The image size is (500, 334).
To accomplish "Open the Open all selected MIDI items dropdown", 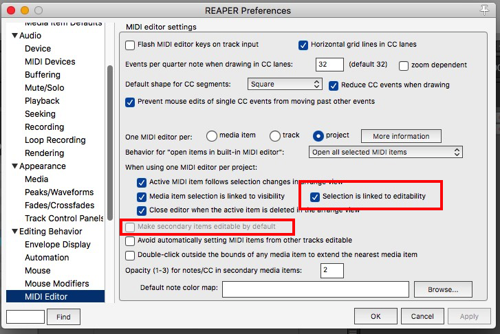I will 386,153.
